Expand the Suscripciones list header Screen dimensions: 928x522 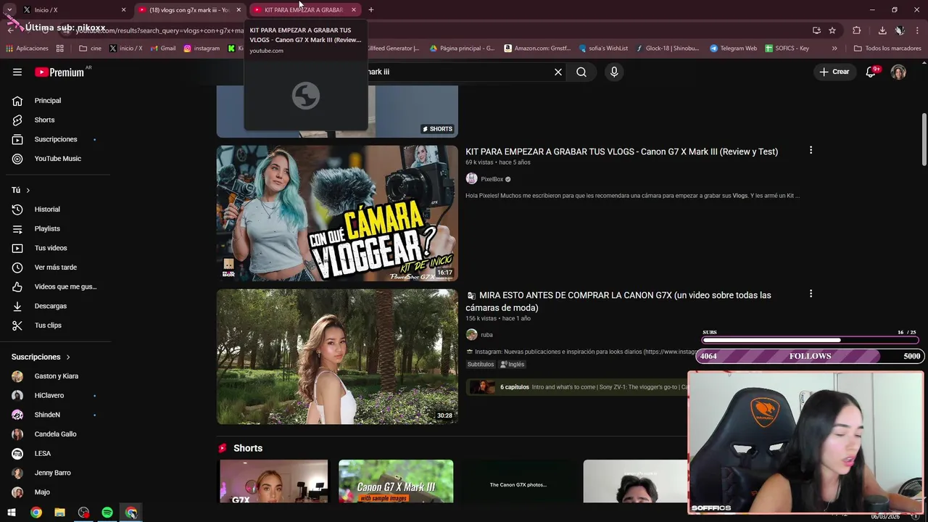pyautogui.click(x=41, y=357)
